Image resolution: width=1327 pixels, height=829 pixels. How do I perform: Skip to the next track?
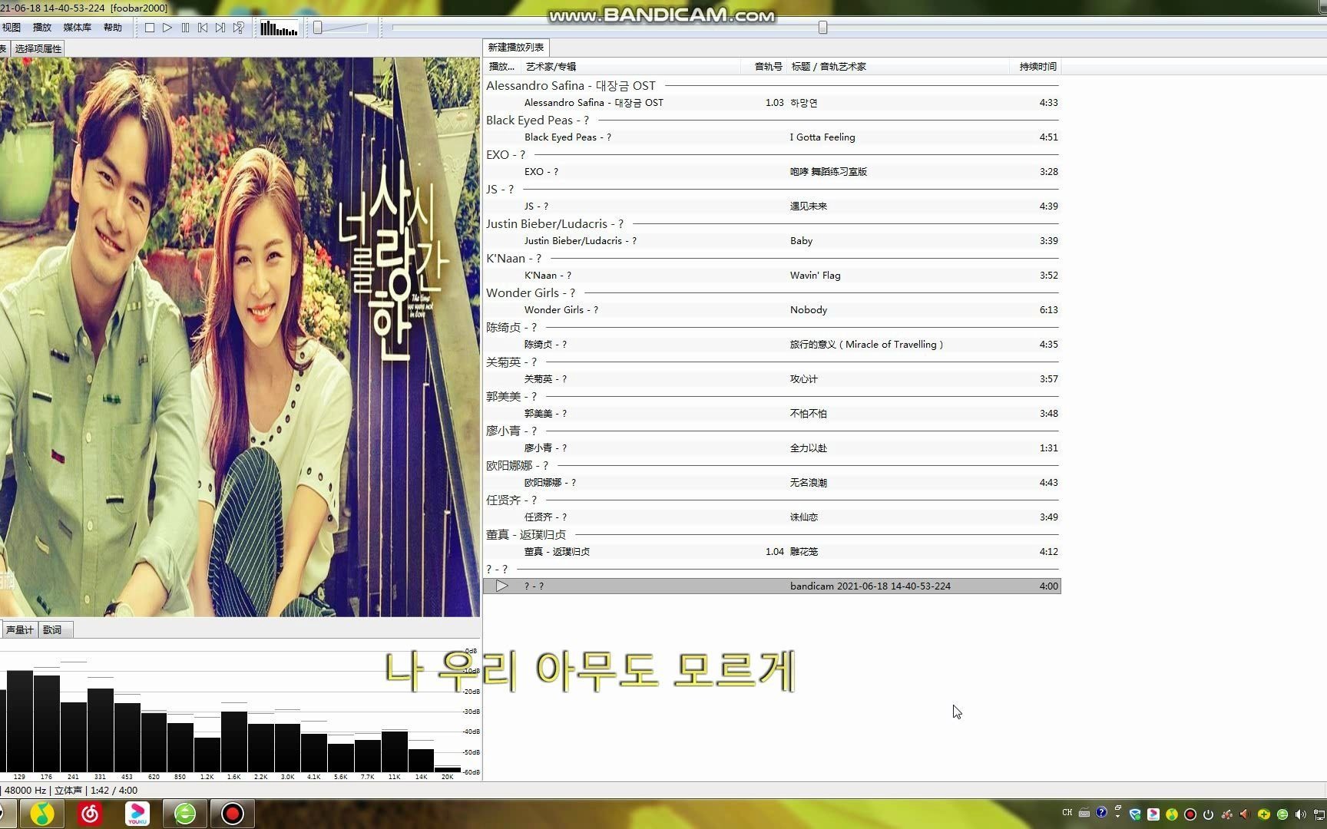point(220,28)
